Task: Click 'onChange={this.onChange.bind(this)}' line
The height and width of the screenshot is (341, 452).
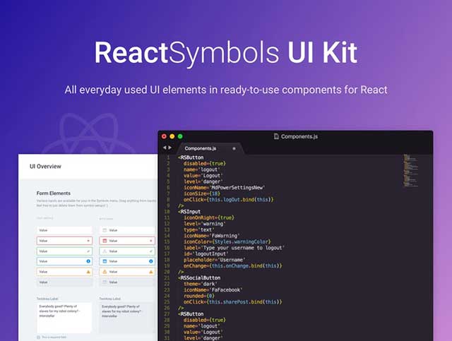Action: 233,265
